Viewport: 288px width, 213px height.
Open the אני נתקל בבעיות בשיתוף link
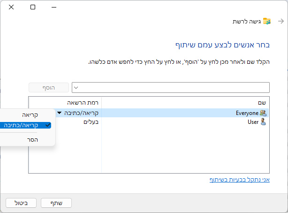(239, 180)
